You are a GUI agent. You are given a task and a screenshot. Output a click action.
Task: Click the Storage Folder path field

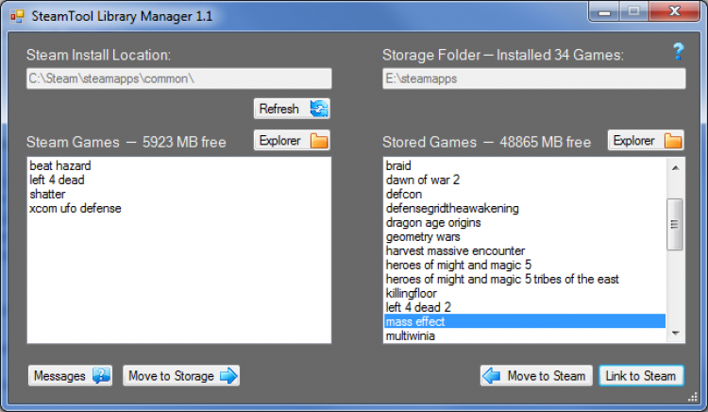(x=534, y=78)
